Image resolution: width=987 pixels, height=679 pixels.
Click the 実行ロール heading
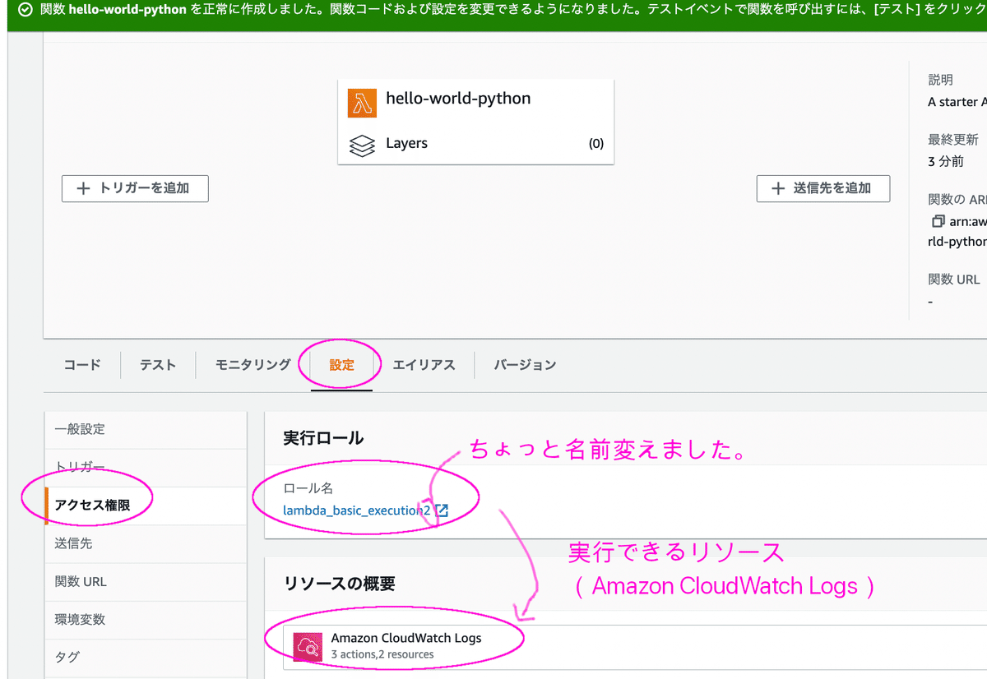(323, 438)
